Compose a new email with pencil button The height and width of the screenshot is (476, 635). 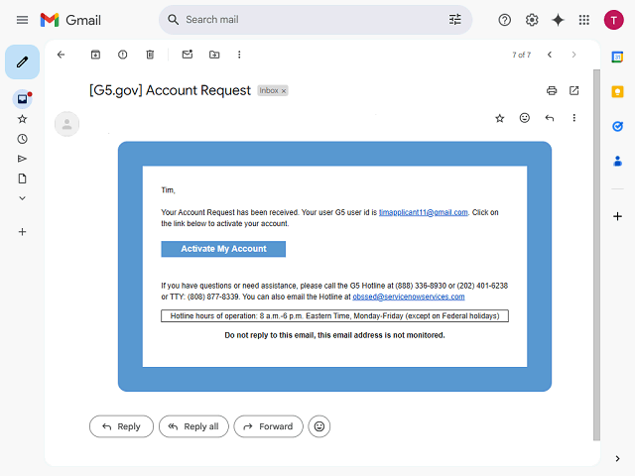22,61
